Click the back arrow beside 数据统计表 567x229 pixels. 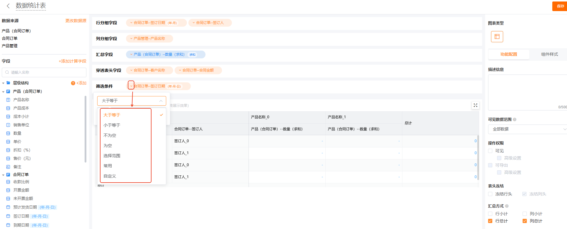click(8, 6)
